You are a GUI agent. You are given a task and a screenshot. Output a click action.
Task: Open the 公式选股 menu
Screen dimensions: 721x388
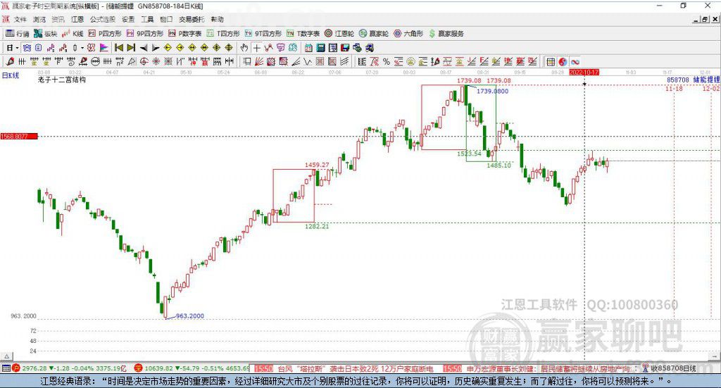(x=103, y=19)
